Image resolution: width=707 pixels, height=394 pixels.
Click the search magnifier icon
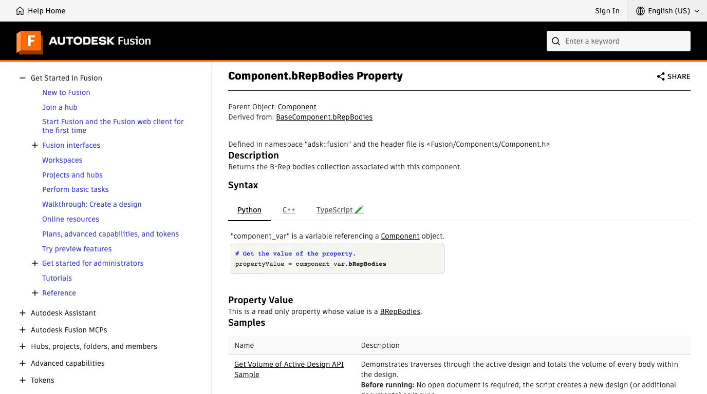pyautogui.click(x=556, y=41)
